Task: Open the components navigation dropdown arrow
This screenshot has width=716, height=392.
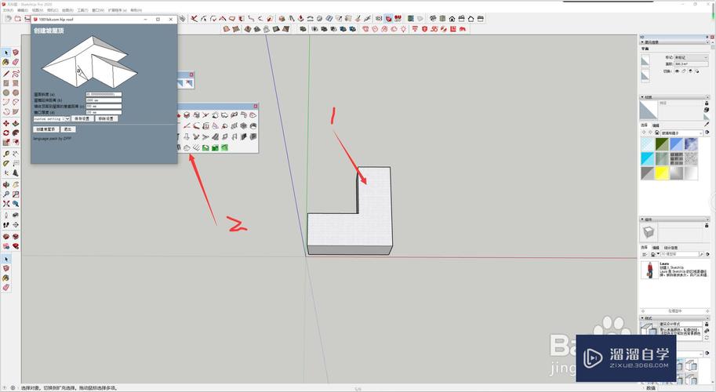Action: [x=659, y=254]
